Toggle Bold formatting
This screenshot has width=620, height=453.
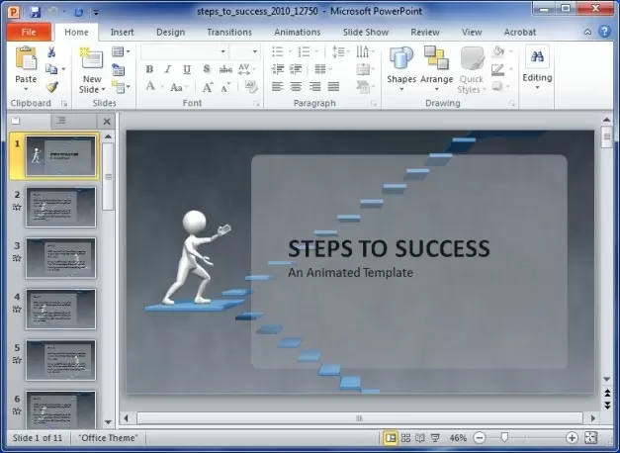(x=149, y=69)
